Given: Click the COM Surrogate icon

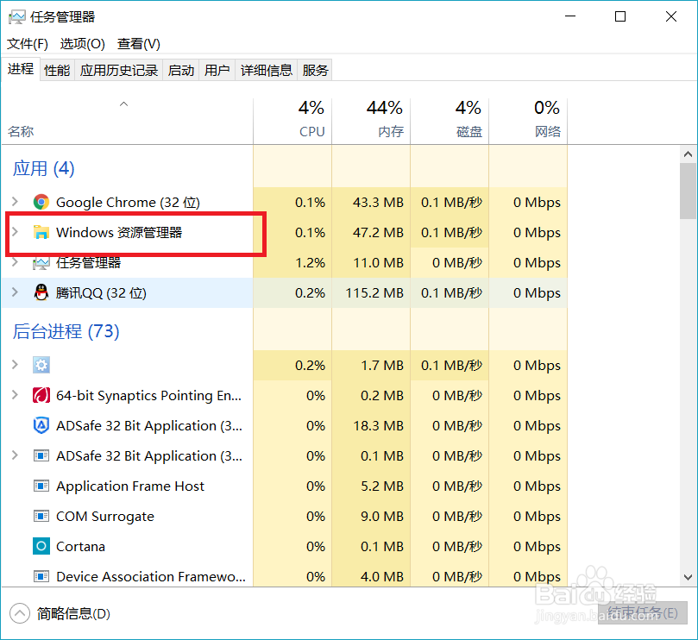Looking at the screenshot, I should [x=41, y=516].
